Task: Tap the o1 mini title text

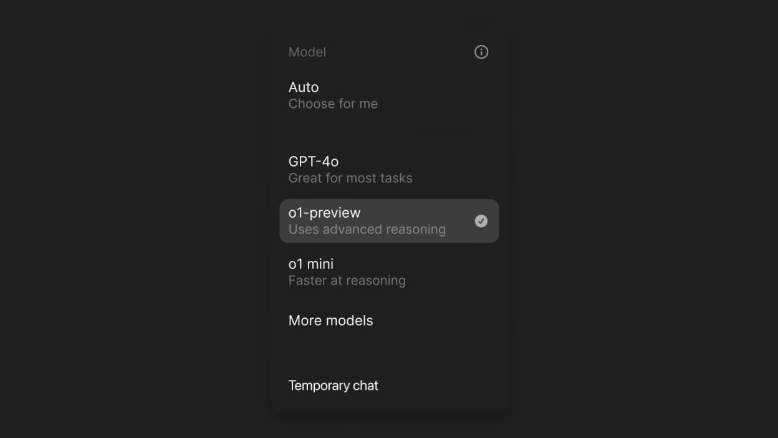Action: coord(310,264)
